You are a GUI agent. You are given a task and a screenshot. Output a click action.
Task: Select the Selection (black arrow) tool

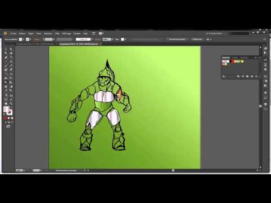[x=6, y=49]
